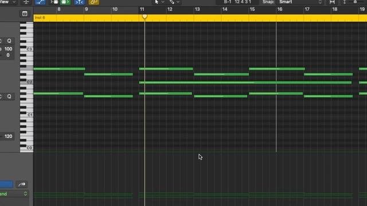The height and width of the screenshot is (206, 367).
Task: Select the long C2 note spanning bars 11–18
Action: [245, 82]
